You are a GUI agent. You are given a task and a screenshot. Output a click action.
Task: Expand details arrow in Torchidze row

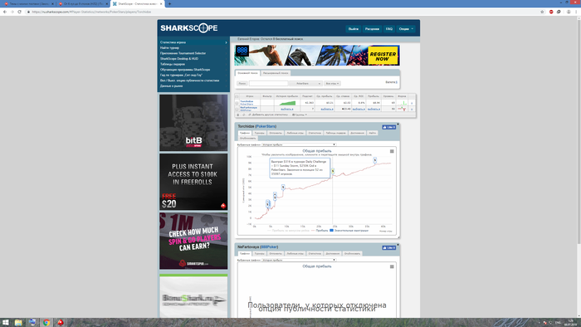[412, 103]
